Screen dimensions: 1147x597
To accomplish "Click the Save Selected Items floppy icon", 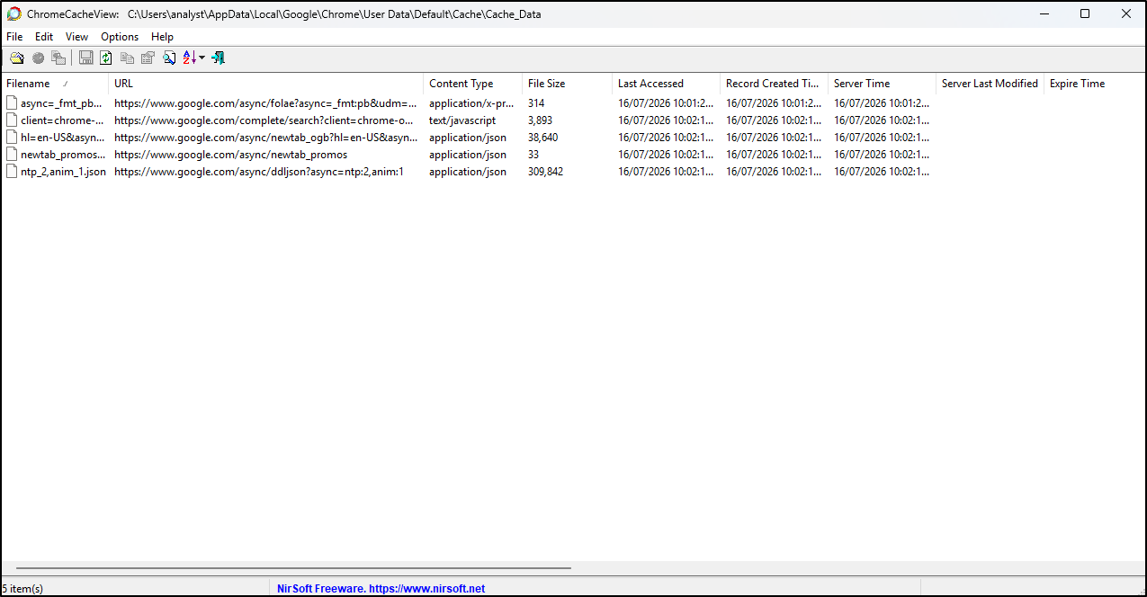I will [x=86, y=58].
